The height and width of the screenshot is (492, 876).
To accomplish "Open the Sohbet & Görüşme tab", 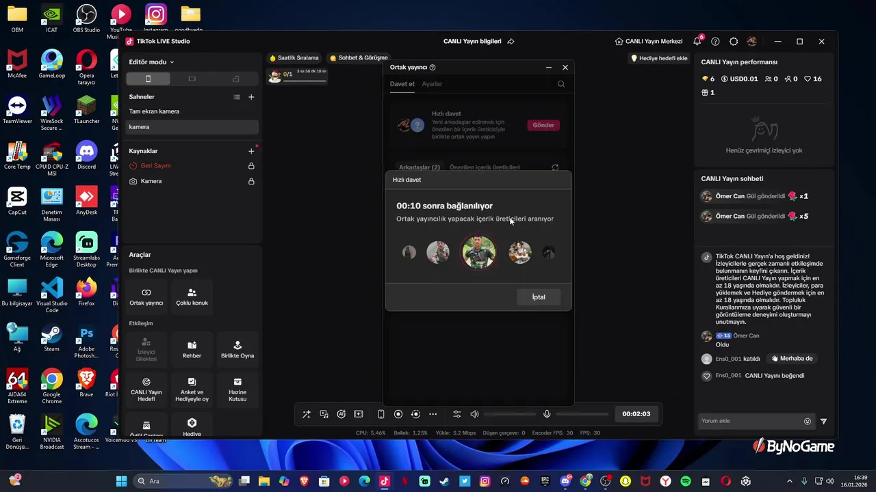I will 359,58.
